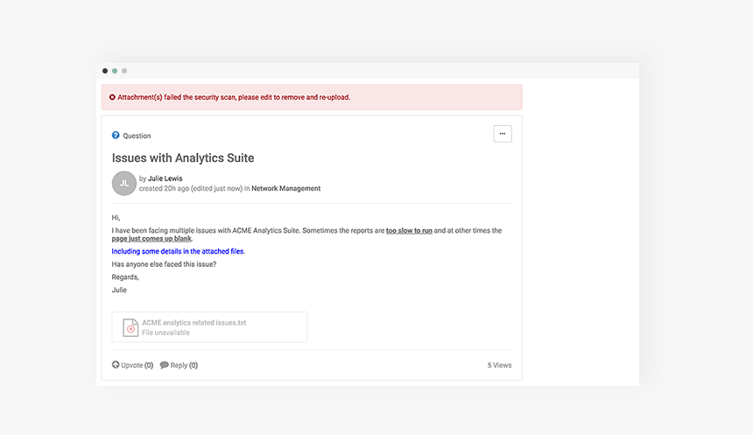Click the security scan failure alert message
This screenshot has width=753, height=435.
pyautogui.click(x=234, y=97)
